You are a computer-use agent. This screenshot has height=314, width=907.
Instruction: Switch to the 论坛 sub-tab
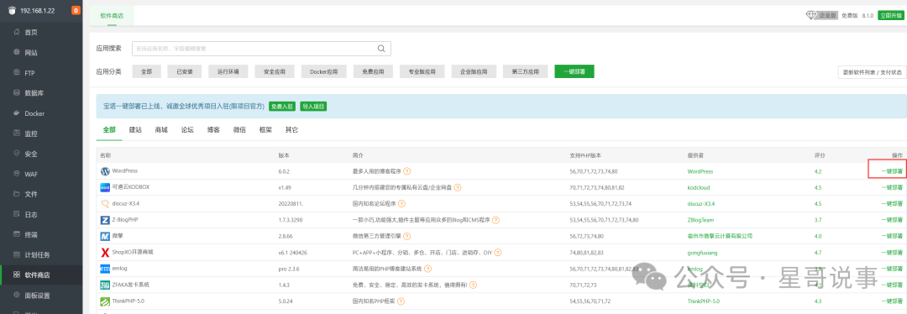[x=187, y=130]
